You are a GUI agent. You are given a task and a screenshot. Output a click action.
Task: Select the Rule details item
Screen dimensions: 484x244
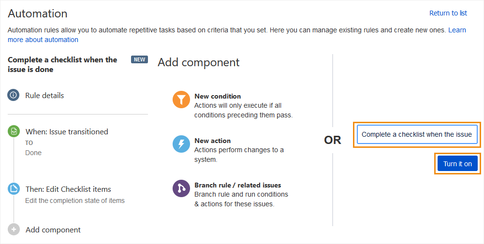44,95
